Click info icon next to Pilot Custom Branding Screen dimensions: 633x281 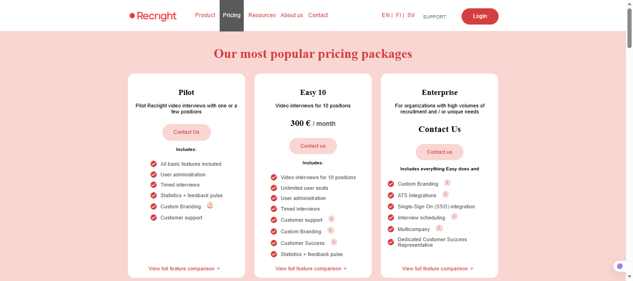tap(210, 205)
